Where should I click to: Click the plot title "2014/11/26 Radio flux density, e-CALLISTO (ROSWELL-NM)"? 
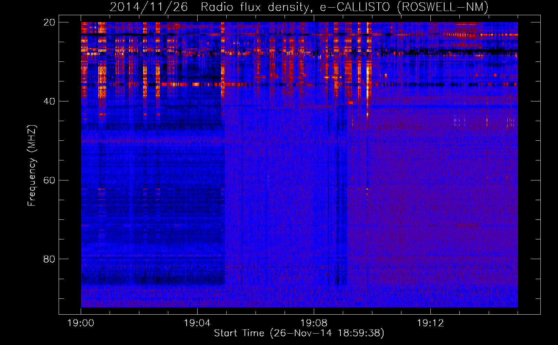click(299, 7)
